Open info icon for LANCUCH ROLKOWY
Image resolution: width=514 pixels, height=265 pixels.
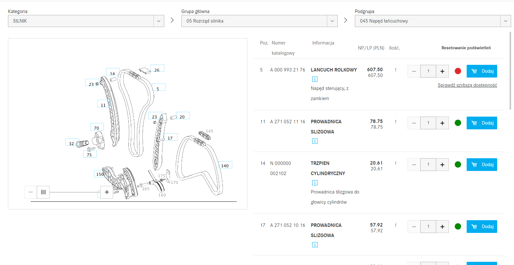[315, 79]
